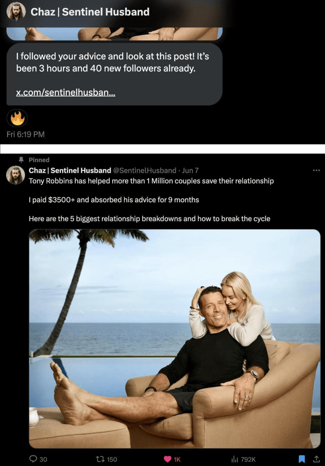Viewport: 325px width, 466px height.
Task: Open Chaz's avatar beside the pinned tweet
Action: coord(16,175)
